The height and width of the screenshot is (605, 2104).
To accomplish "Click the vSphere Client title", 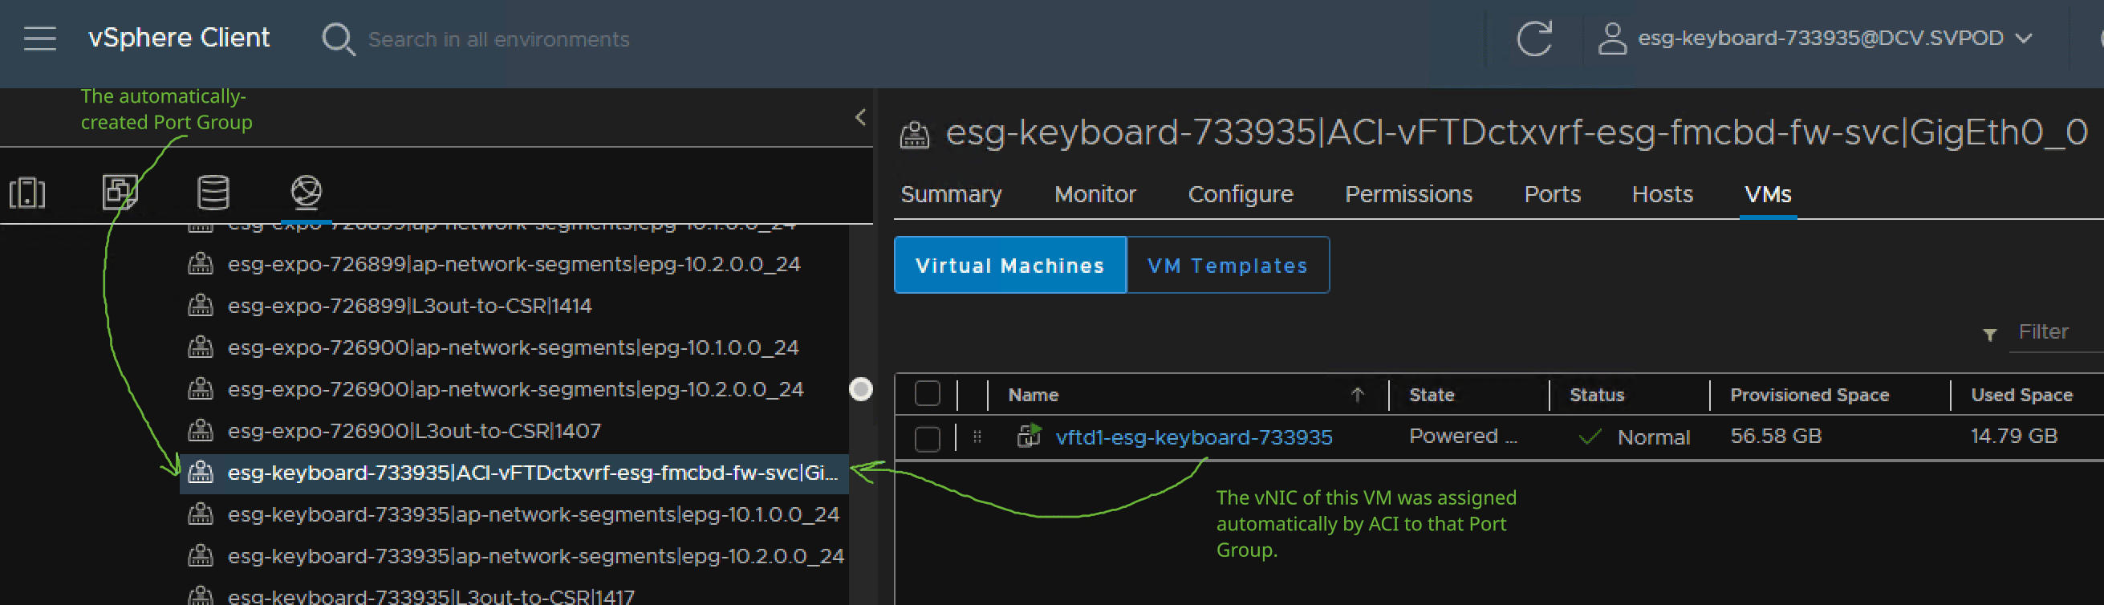I will (179, 38).
